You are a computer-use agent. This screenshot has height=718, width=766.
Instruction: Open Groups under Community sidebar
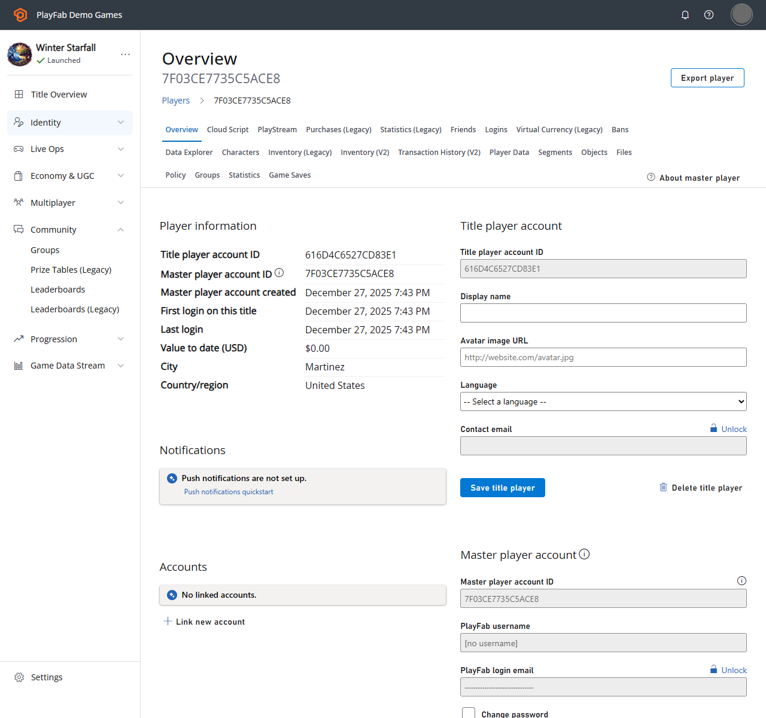pos(45,250)
